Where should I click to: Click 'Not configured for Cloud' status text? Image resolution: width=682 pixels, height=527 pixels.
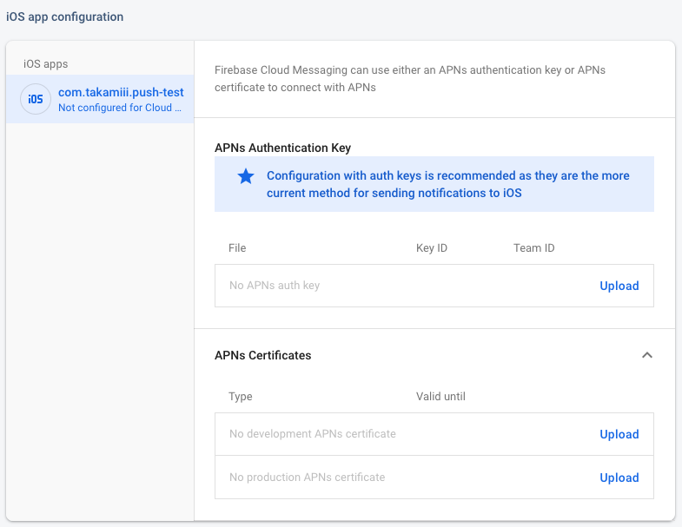tap(120, 108)
